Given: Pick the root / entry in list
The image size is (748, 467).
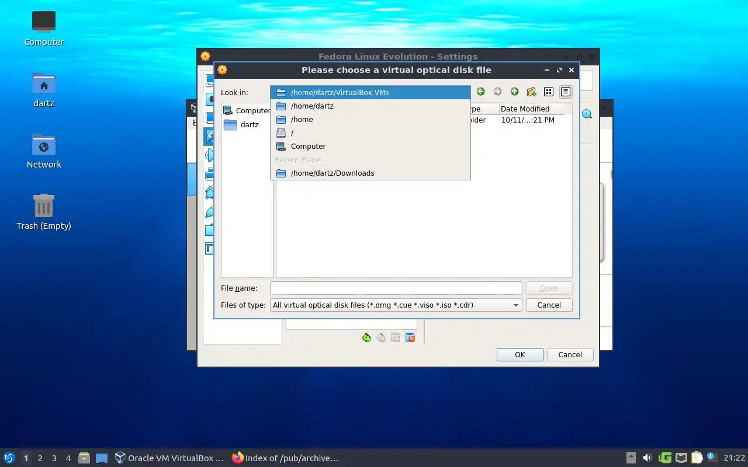Looking at the screenshot, I should (370, 133).
